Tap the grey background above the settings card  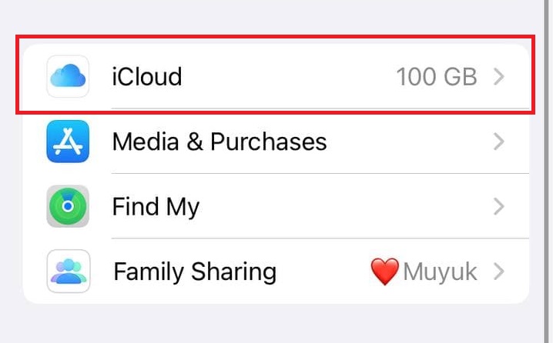276,15
